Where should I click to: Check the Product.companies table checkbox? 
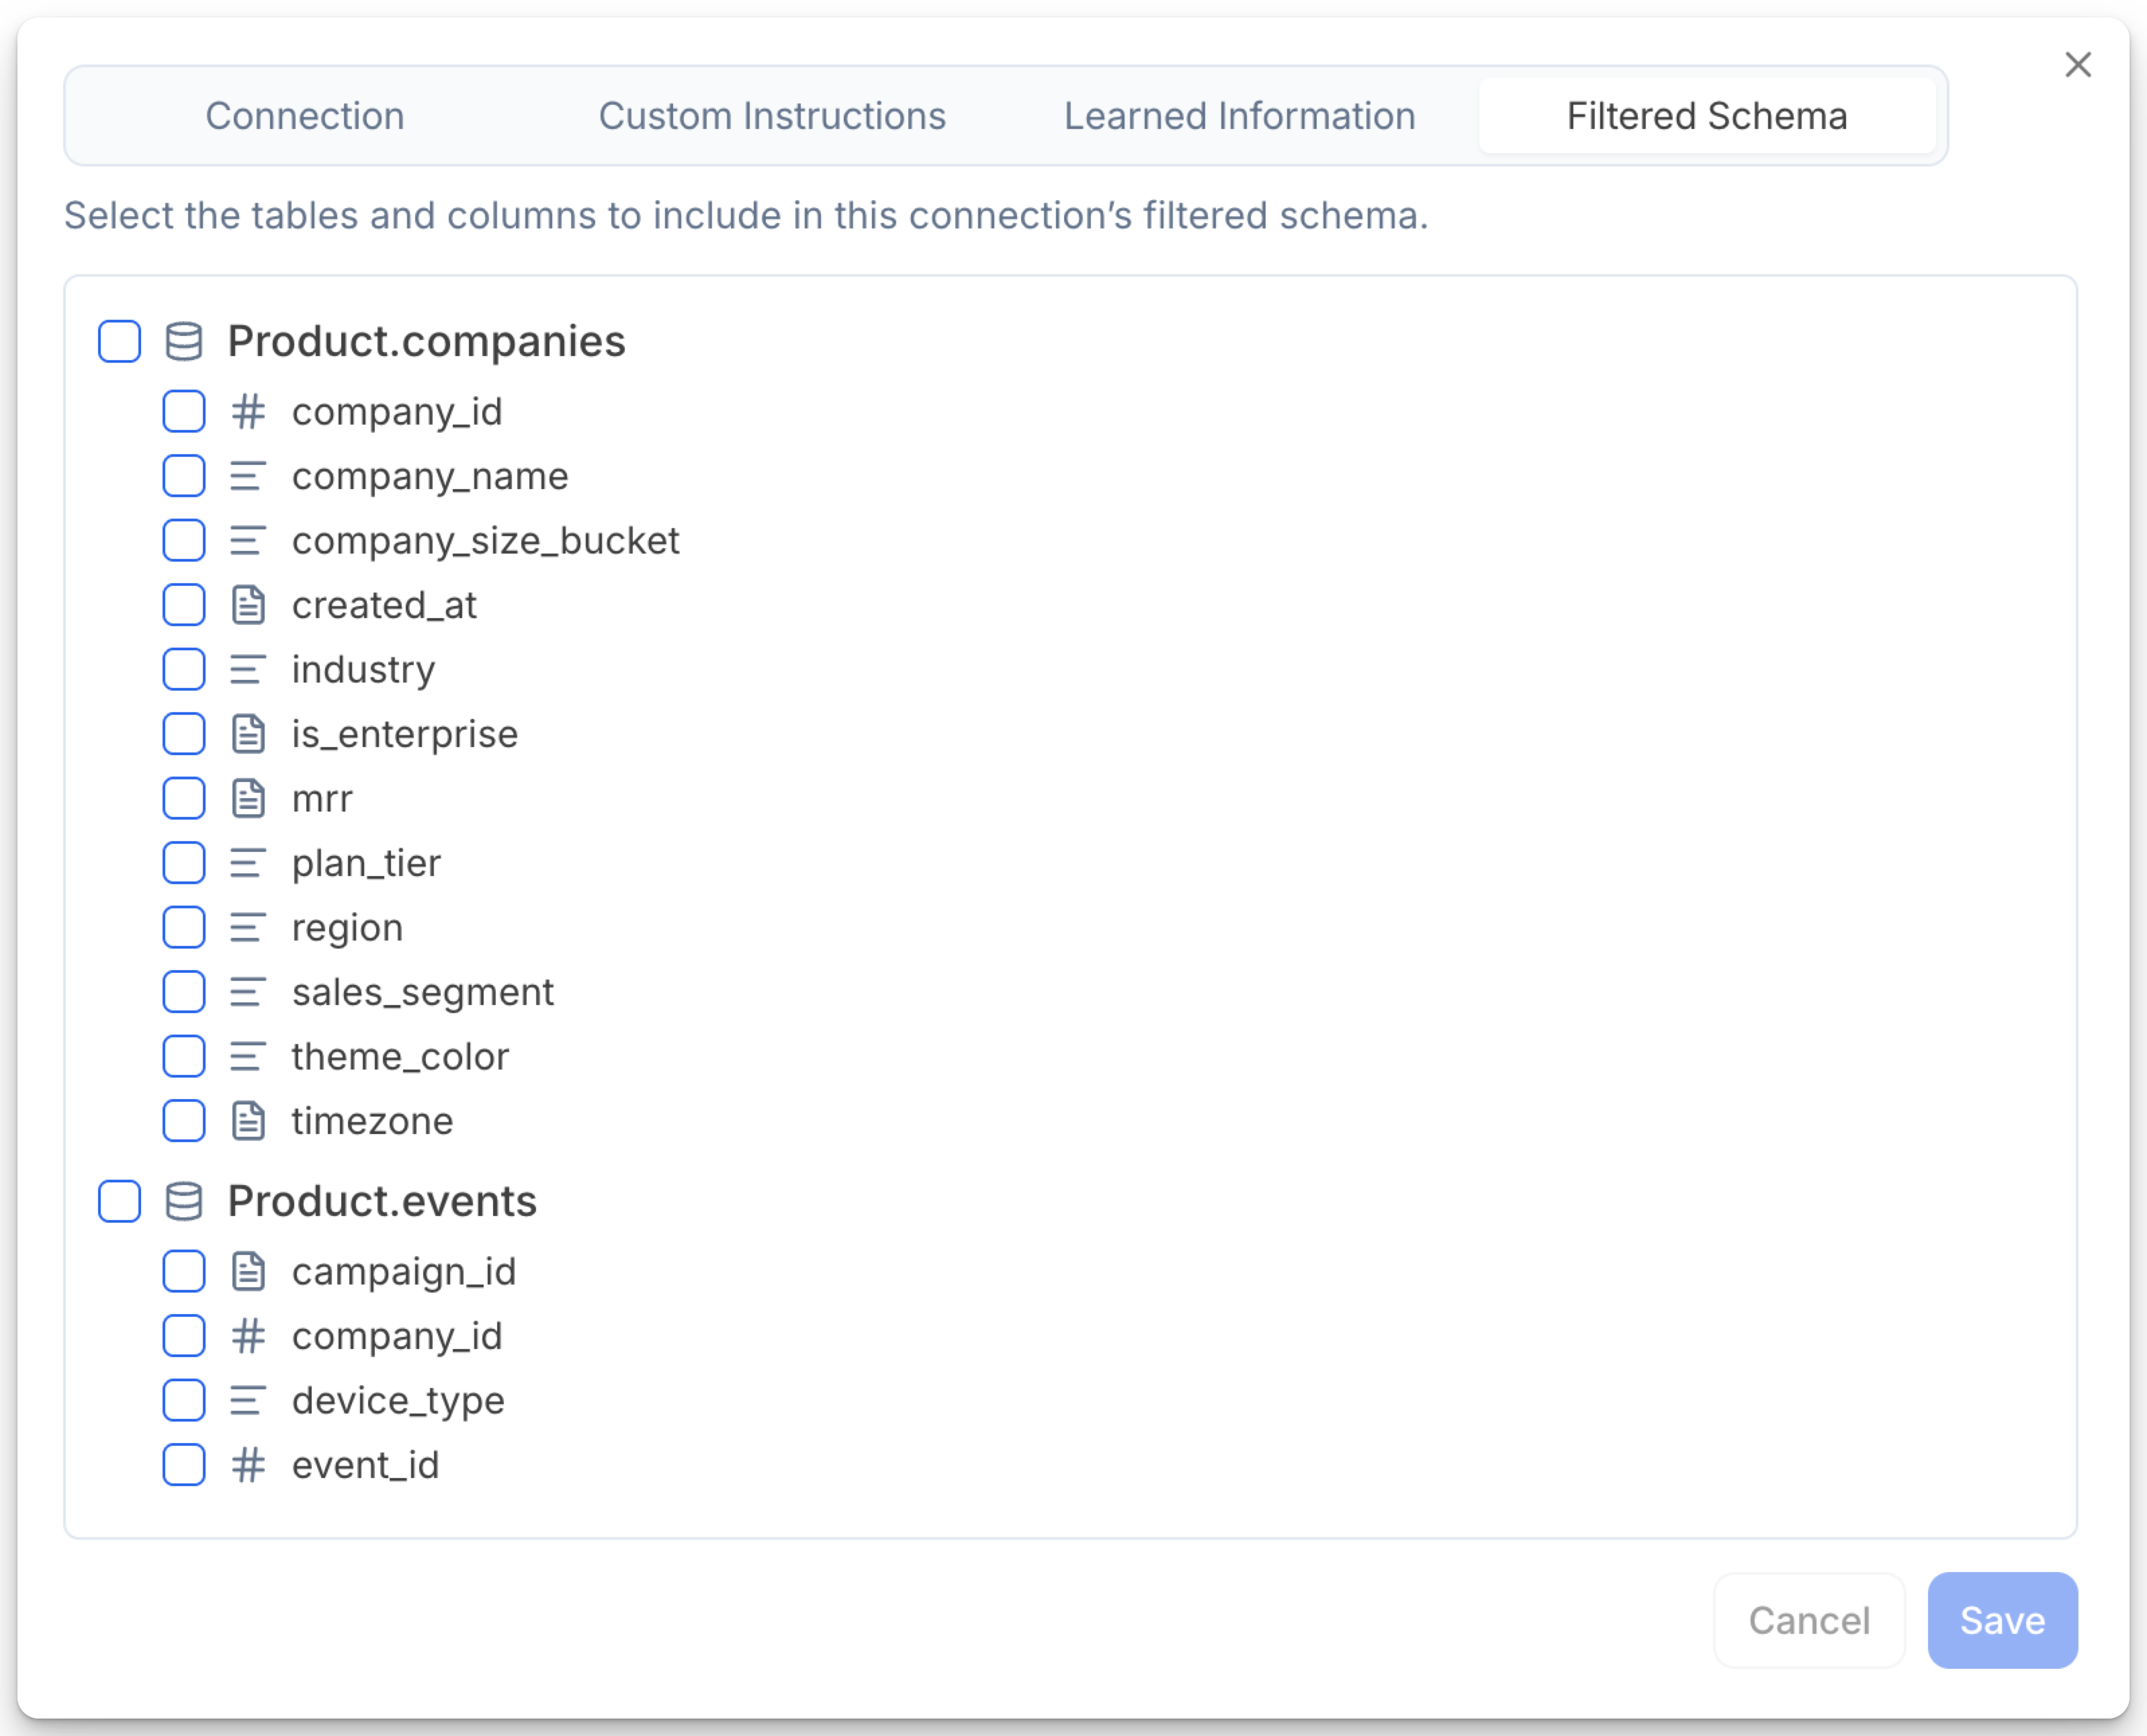pyautogui.click(x=118, y=341)
